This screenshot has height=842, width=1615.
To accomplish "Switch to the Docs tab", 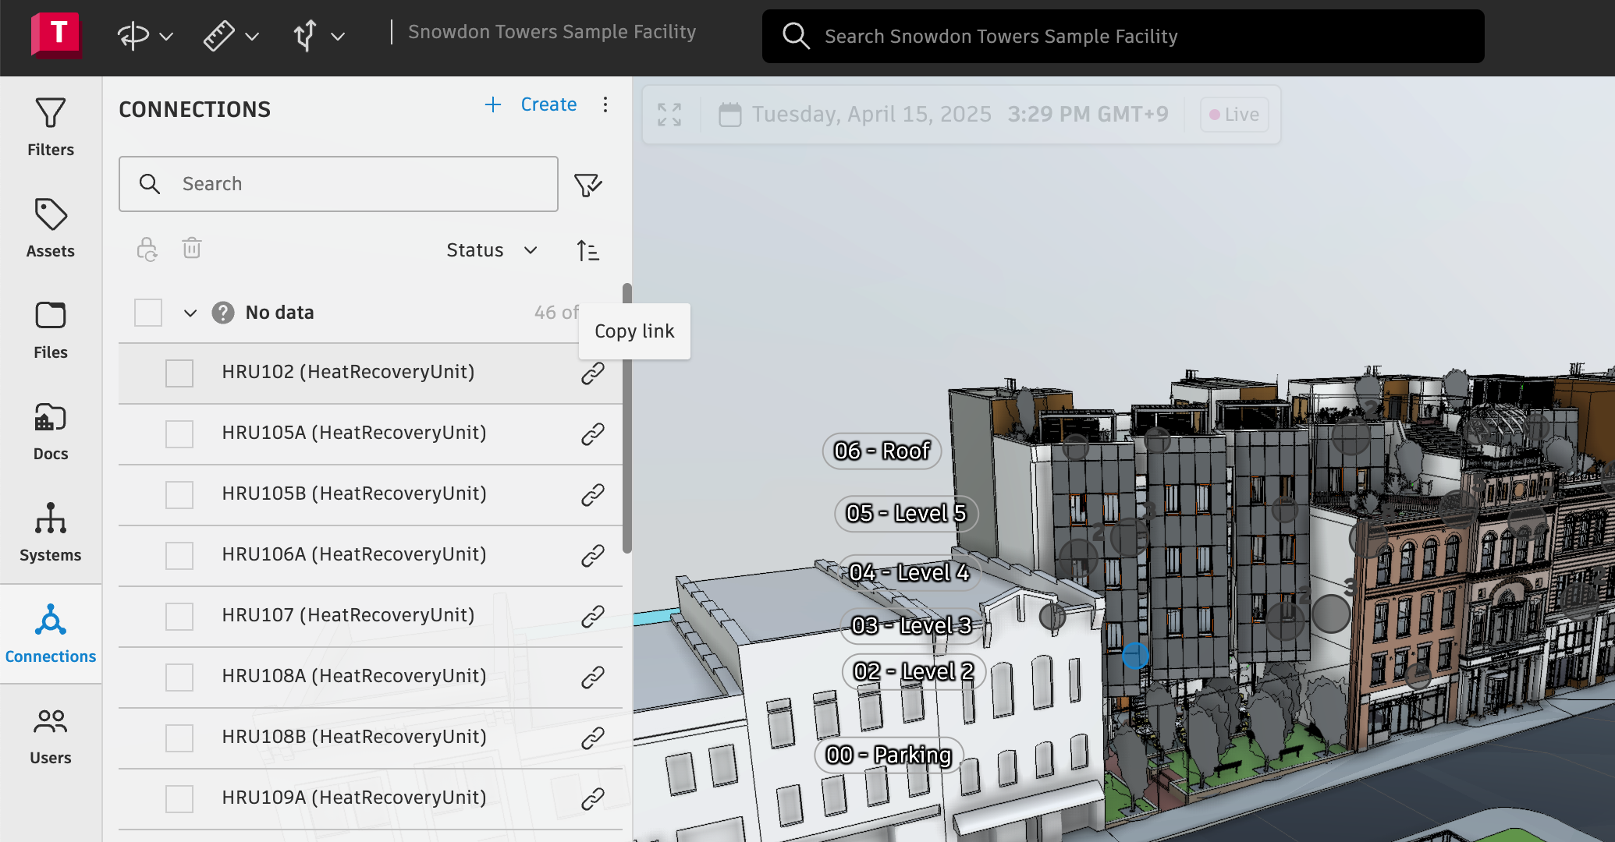I will coord(51,431).
